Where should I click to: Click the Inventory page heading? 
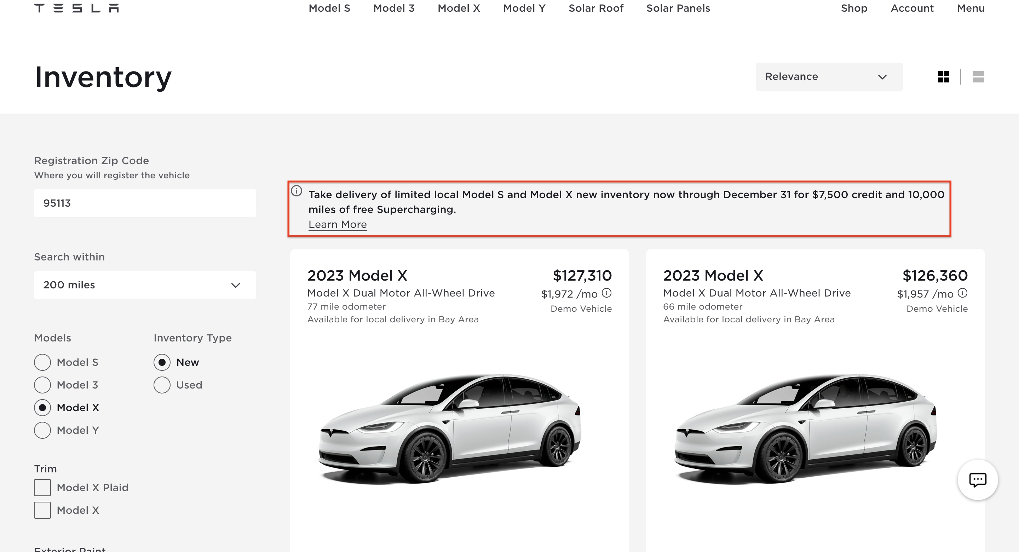(103, 77)
